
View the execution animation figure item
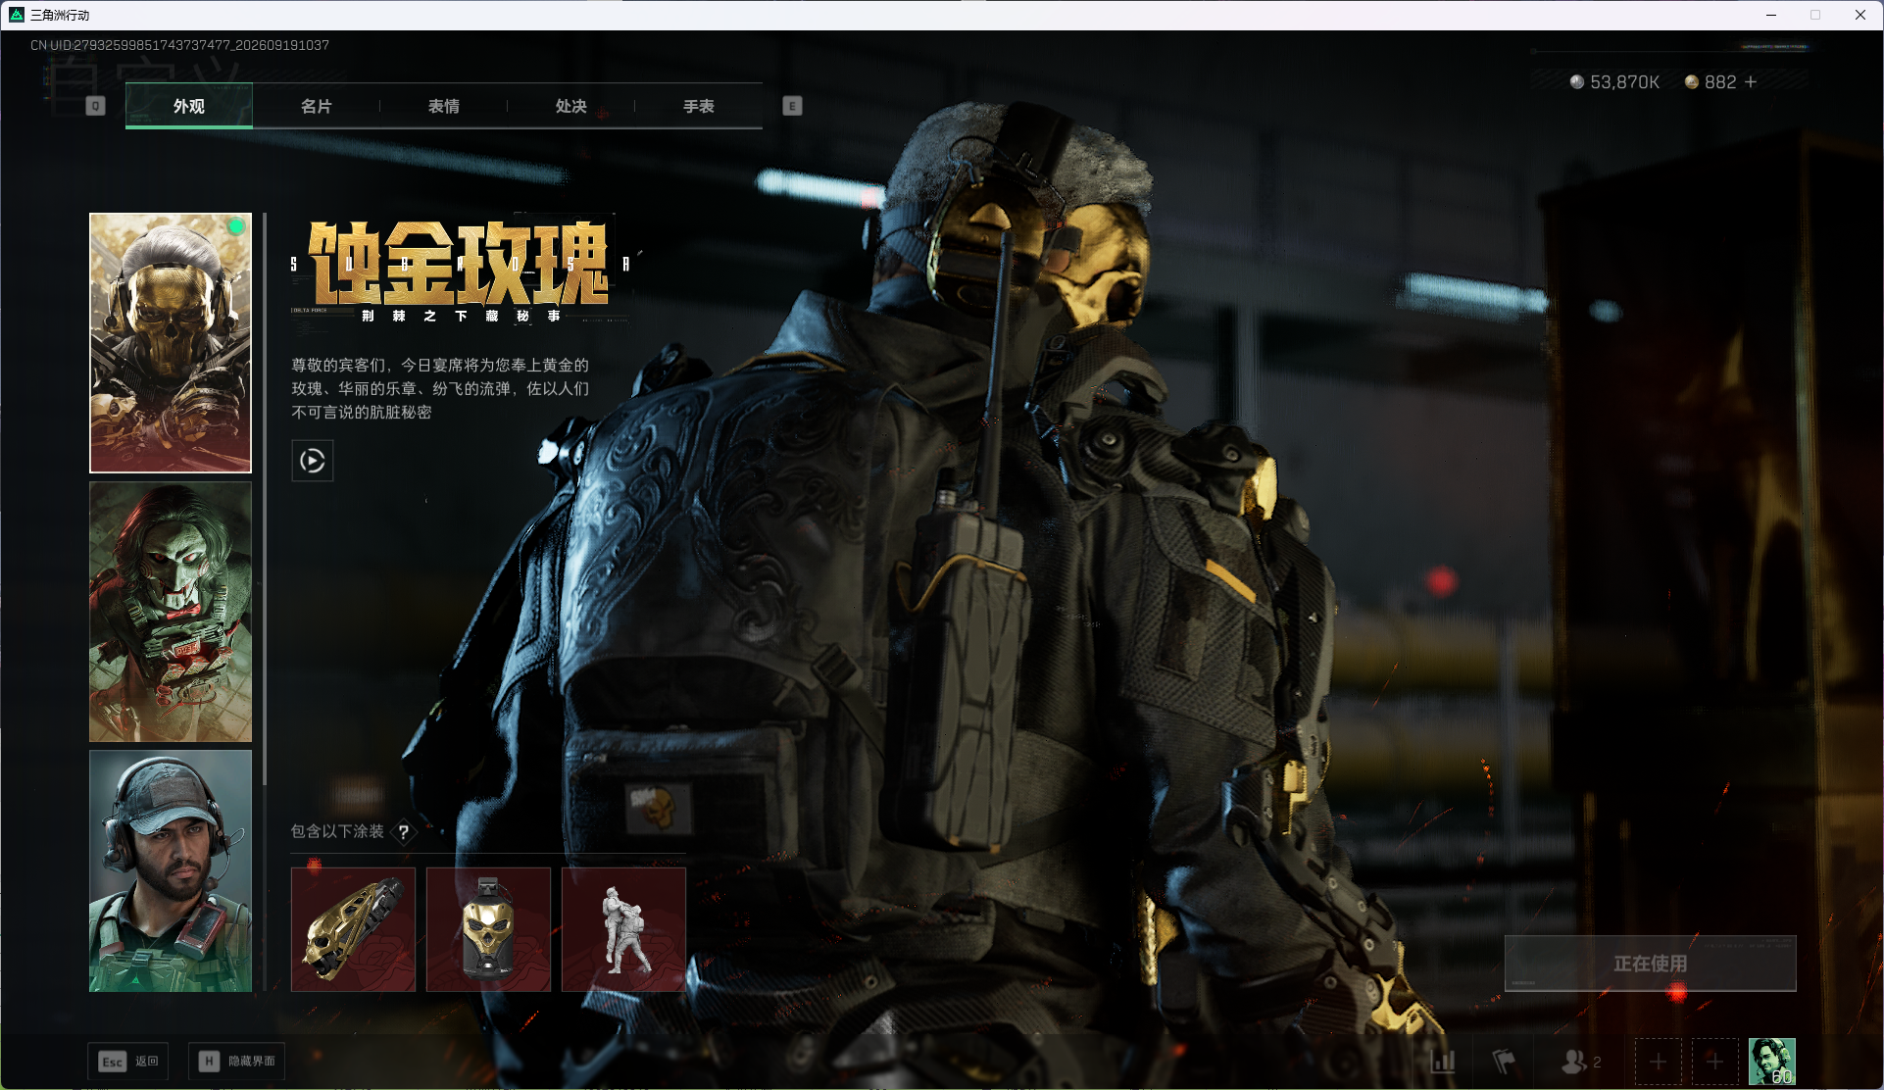pos(623,929)
